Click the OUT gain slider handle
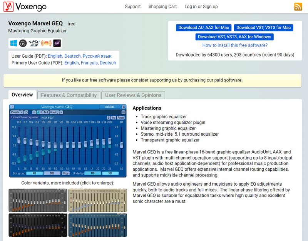The image size is (308, 241). (122, 145)
